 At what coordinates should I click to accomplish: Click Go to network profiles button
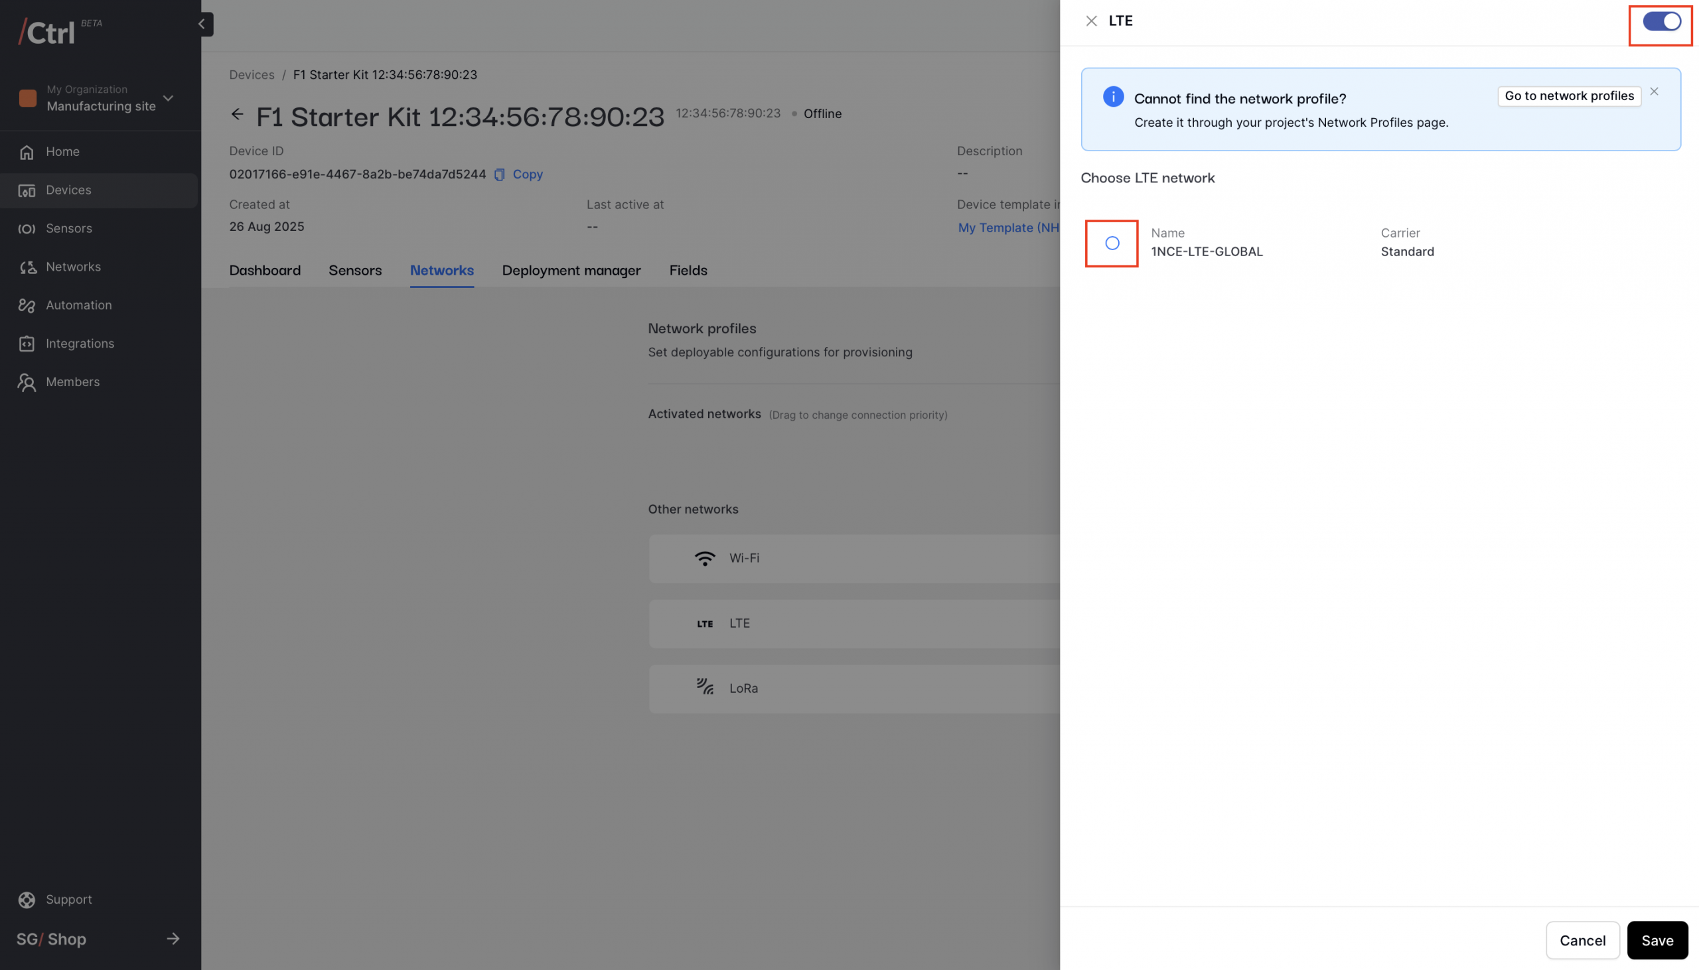1569,96
